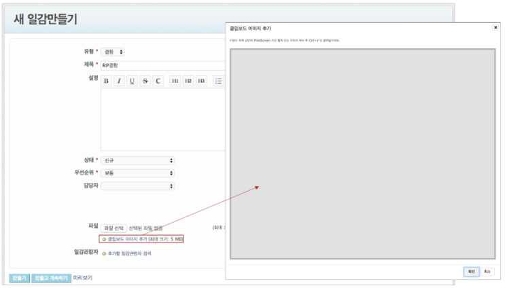
Task: Click green plus icon for watcher search
Action: pos(104,253)
